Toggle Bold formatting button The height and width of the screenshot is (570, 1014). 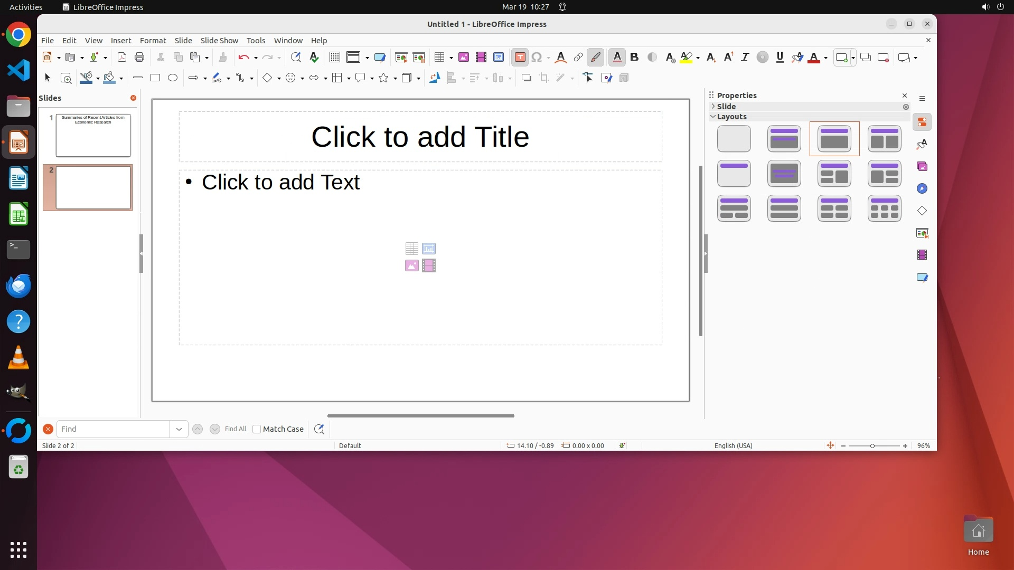click(x=634, y=58)
